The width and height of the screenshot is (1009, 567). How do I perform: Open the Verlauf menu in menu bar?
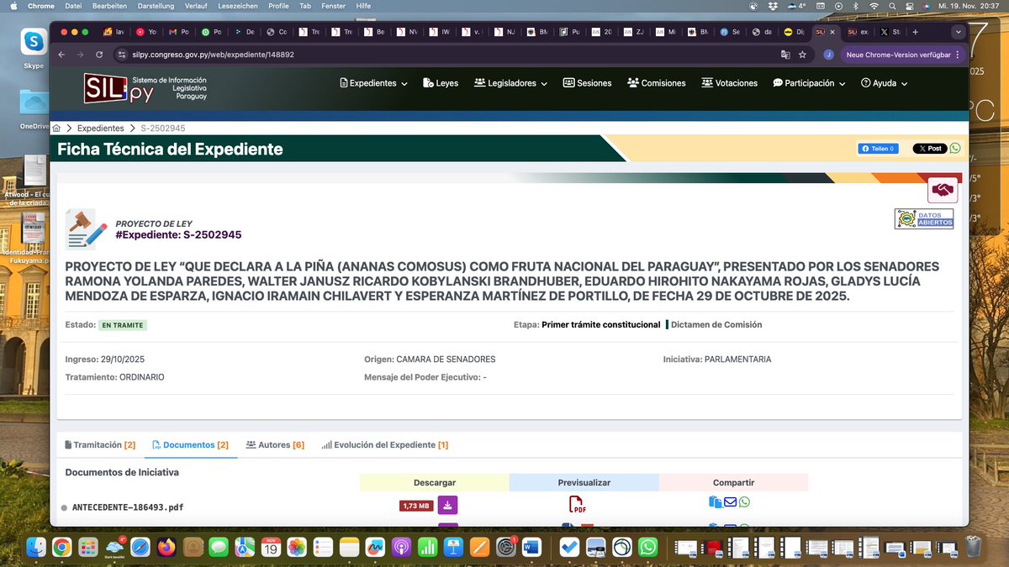[x=195, y=6]
